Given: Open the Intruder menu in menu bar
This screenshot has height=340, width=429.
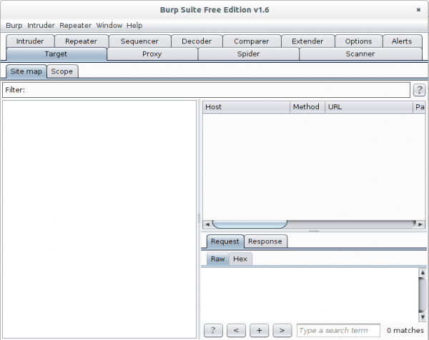Looking at the screenshot, I should (x=41, y=26).
